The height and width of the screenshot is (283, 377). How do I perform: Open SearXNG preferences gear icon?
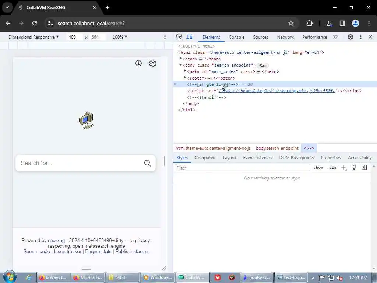(153, 63)
